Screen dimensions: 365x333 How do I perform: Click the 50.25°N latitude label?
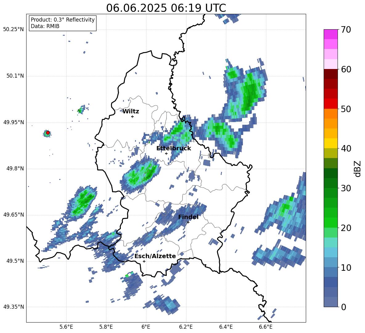13,30
